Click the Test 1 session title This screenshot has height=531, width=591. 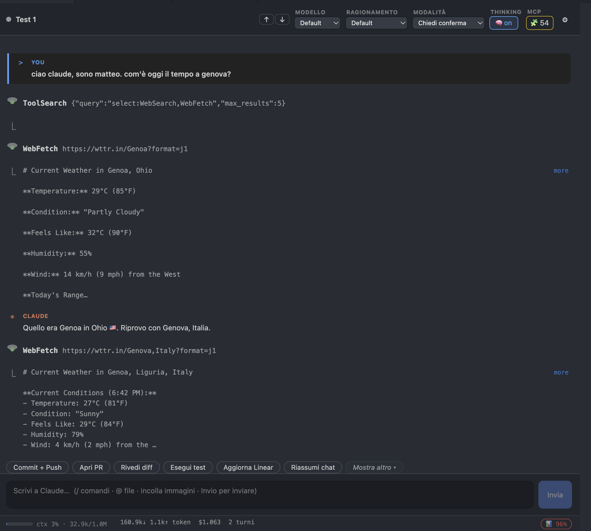tap(26, 20)
